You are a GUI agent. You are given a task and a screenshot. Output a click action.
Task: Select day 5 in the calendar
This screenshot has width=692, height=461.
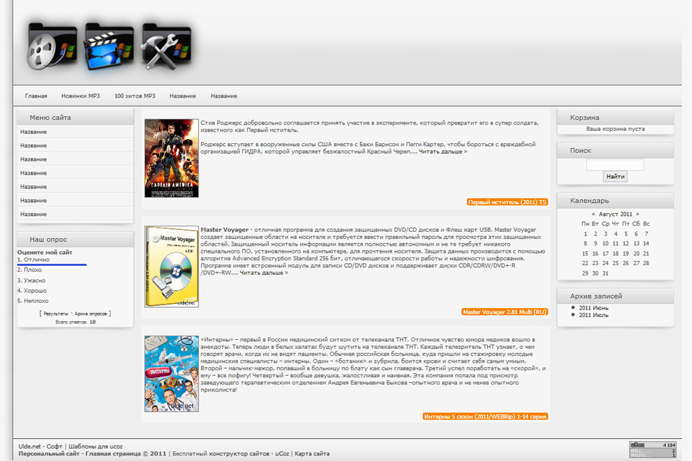[626, 234]
